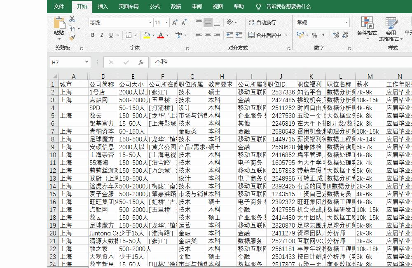The height and width of the screenshot is (268, 412).
Task: Select the column H header
Action: click(x=222, y=76)
